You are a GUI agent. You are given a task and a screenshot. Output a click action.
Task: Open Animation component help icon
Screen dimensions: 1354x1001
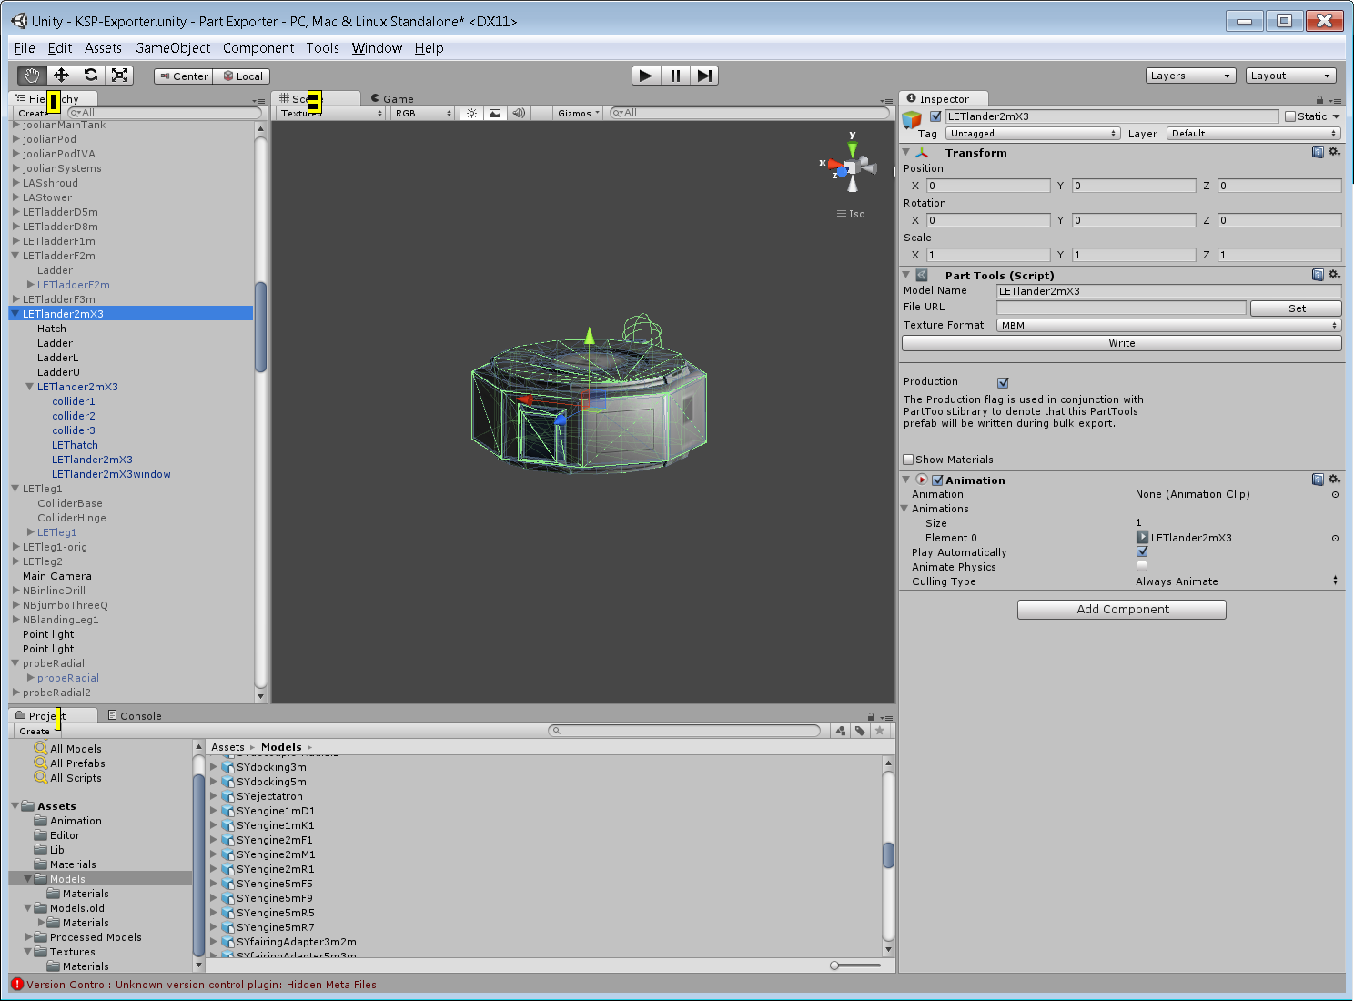tap(1318, 480)
